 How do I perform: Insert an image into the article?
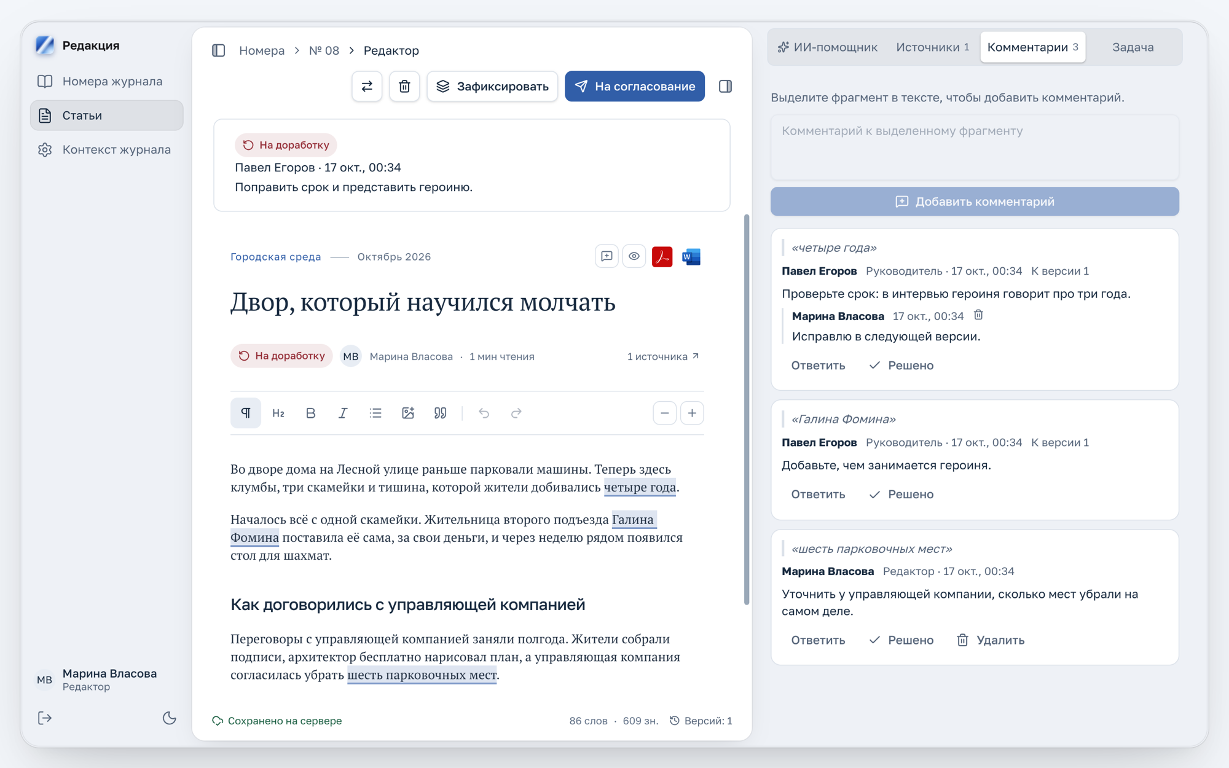click(408, 413)
